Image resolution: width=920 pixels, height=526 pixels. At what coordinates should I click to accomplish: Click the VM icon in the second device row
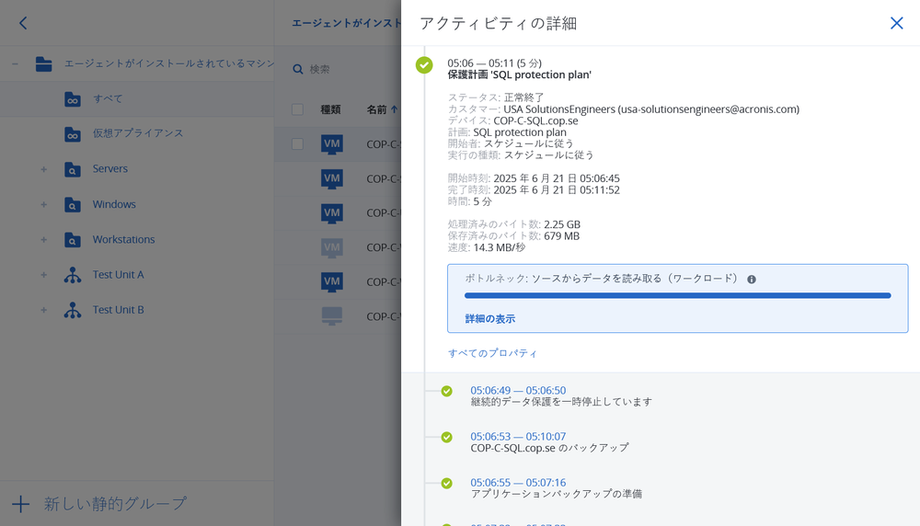click(332, 178)
